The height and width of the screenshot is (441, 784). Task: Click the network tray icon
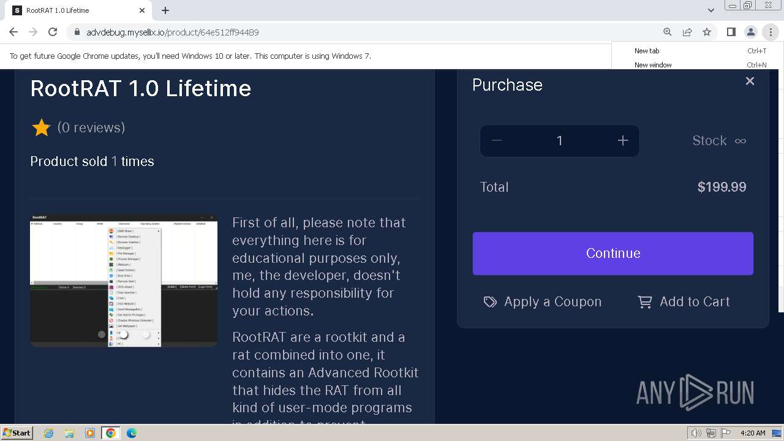[711, 433]
